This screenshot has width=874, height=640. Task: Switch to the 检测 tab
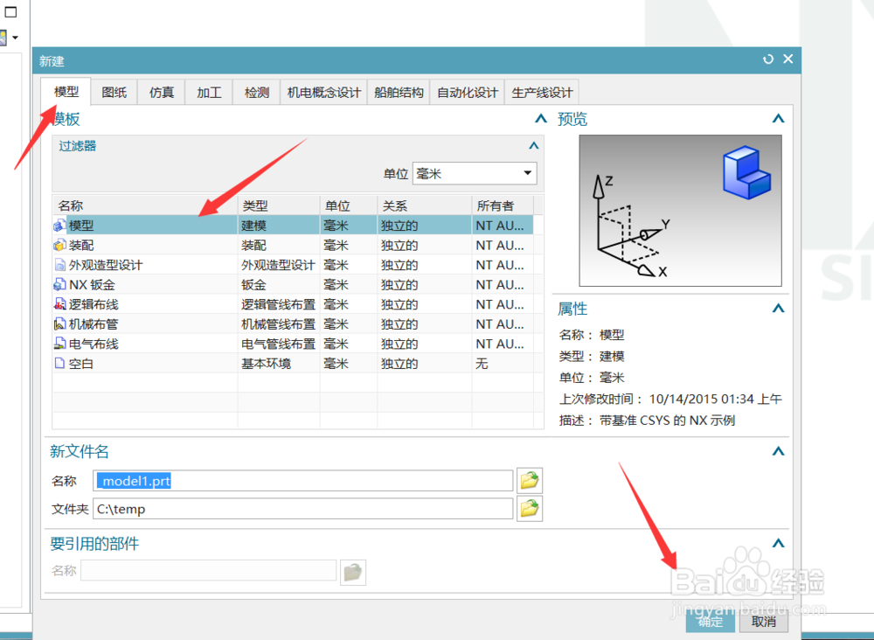[257, 92]
